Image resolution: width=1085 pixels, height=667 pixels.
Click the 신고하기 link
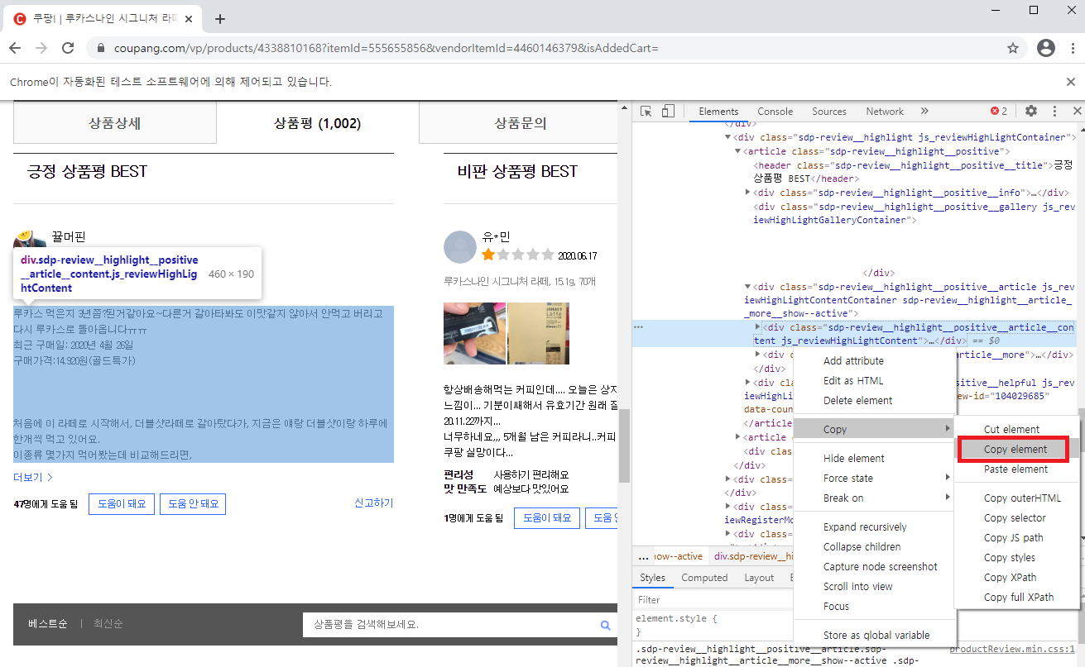click(x=374, y=503)
